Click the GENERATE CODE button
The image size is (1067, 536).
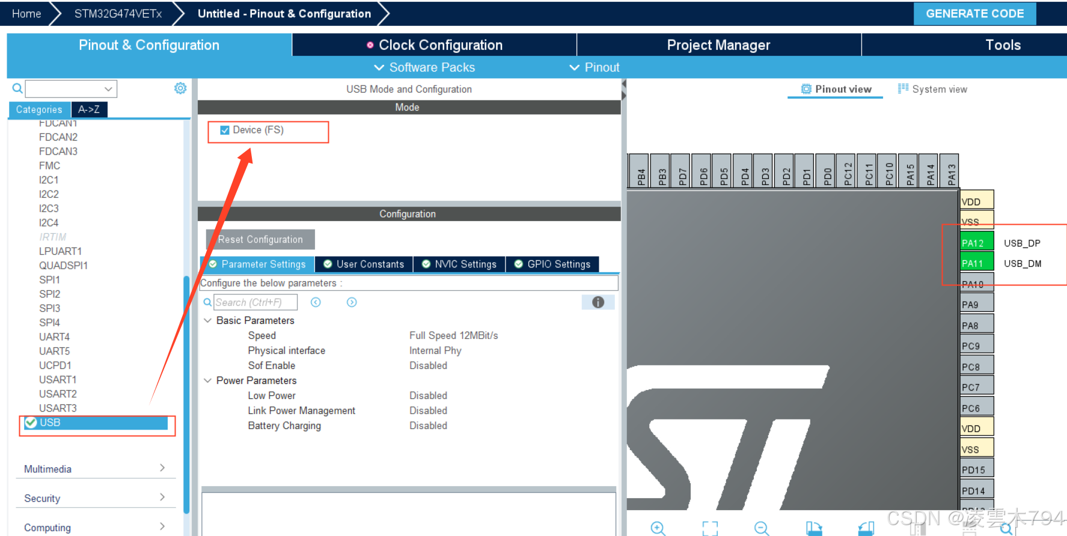click(x=975, y=13)
